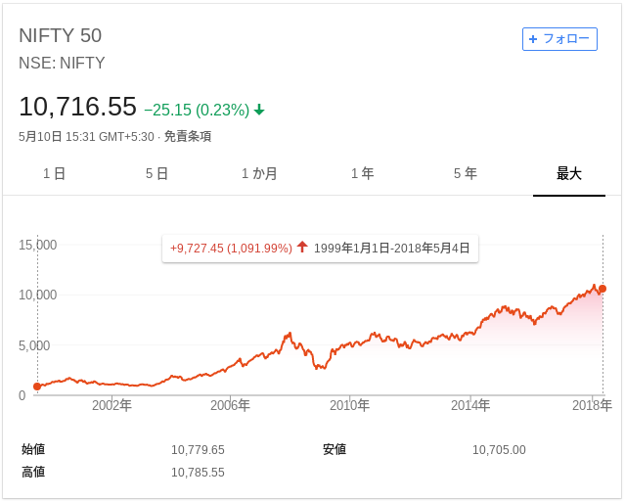Choose the 5年 range tab

(x=466, y=173)
